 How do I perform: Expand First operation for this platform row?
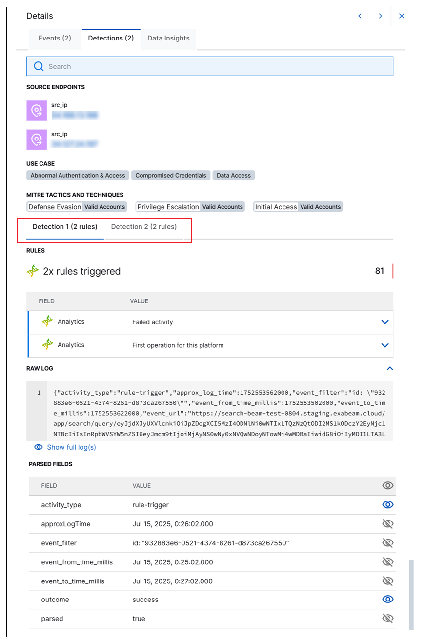tap(385, 345)
